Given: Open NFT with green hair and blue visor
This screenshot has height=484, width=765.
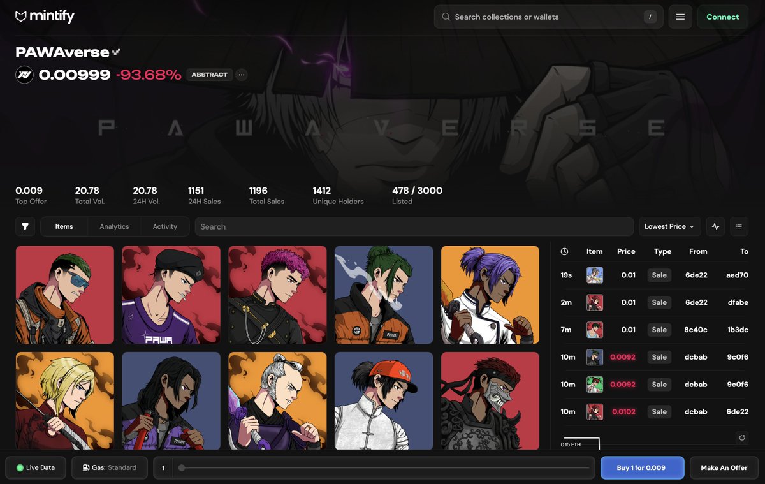Looking at the screenshot, I should [65, 295].
